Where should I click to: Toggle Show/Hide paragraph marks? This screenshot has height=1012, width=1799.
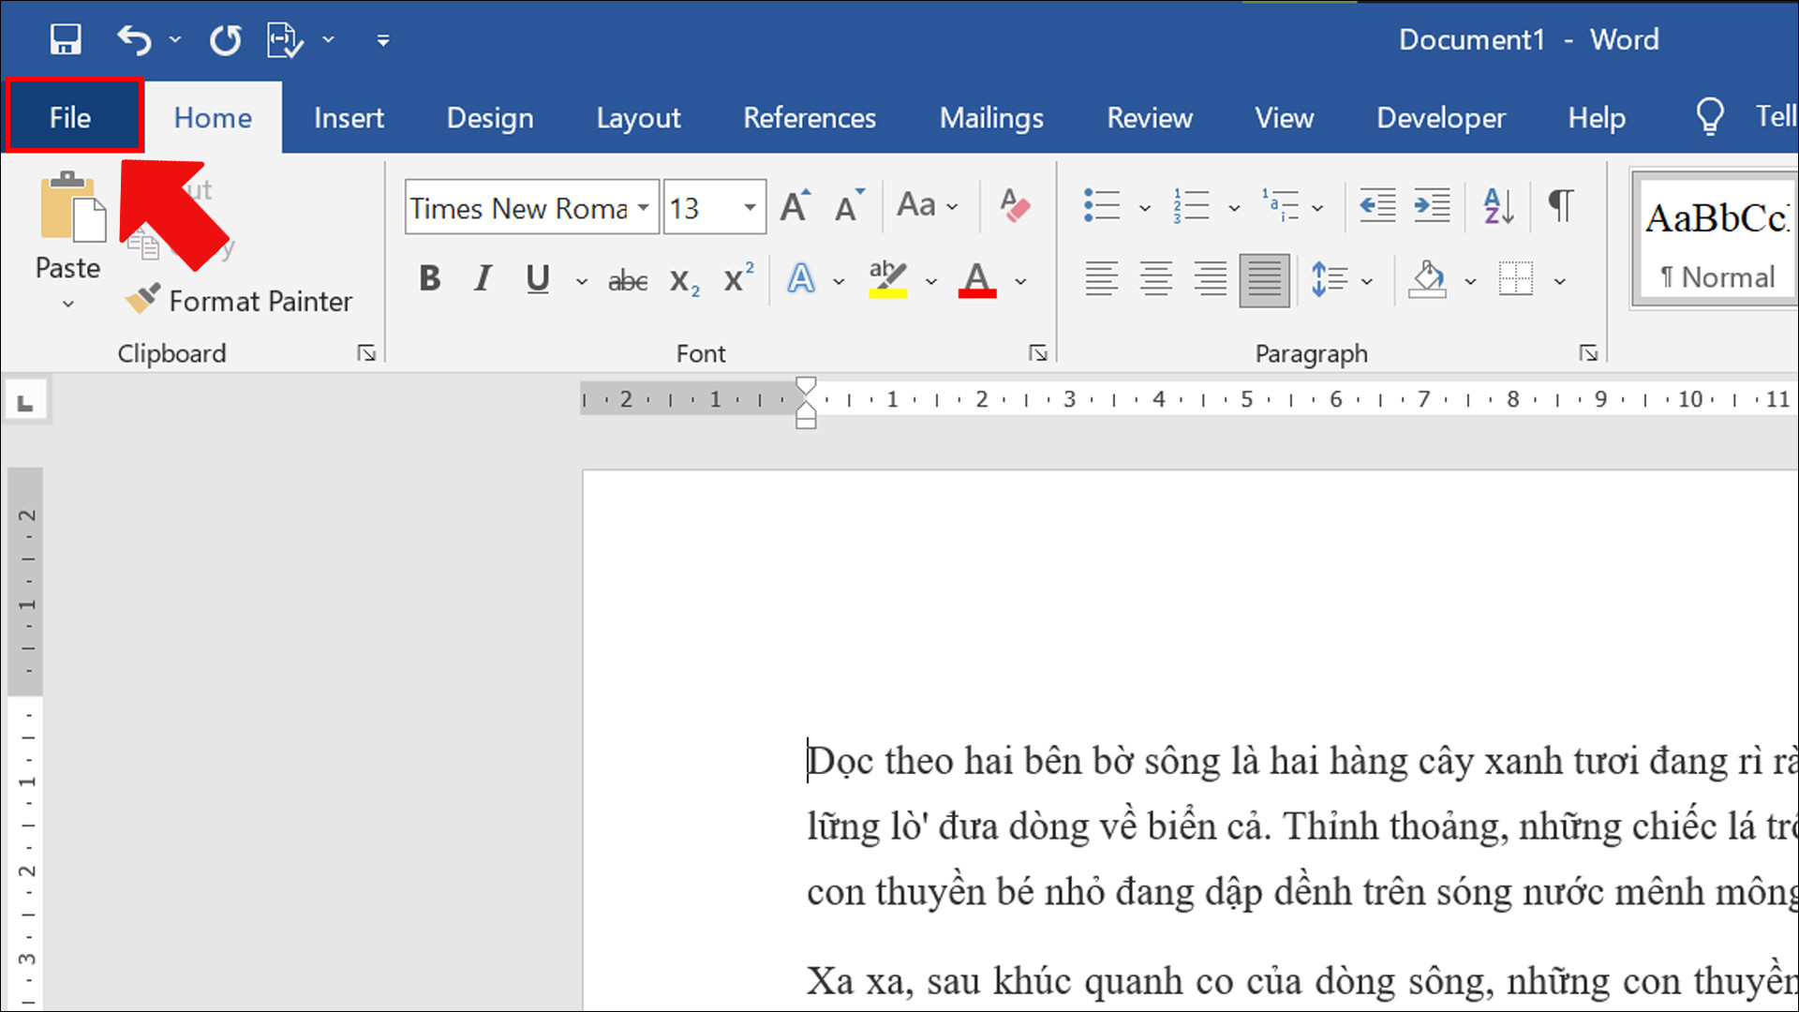pos(1560,205)
